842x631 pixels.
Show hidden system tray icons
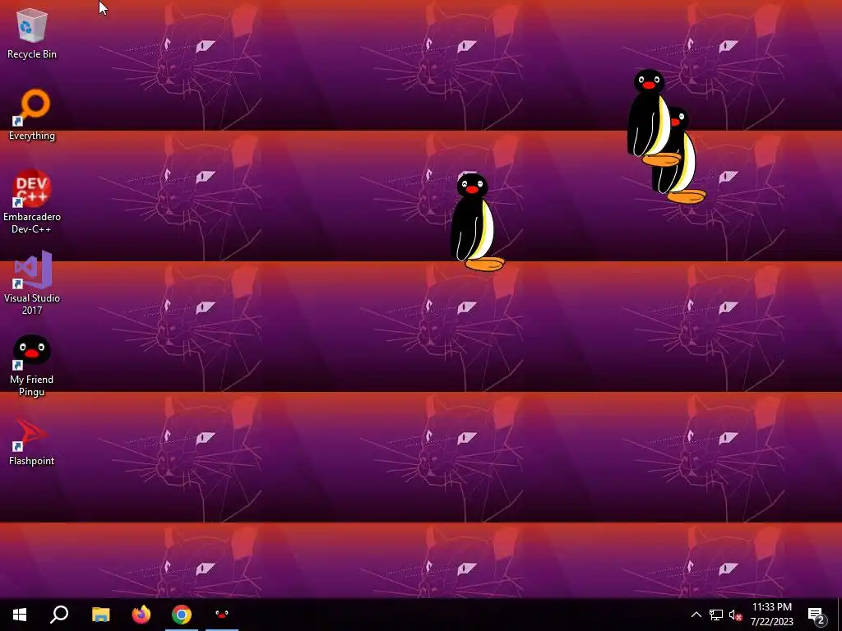[x=696, y=615]
